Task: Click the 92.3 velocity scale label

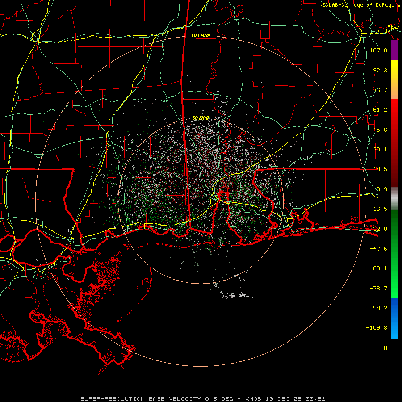Action: 380,70
